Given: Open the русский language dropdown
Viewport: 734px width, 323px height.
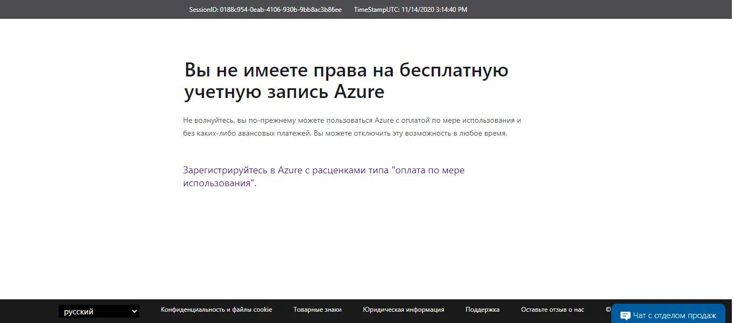Looking at the screenshot, I should click(x=99, y=311).
